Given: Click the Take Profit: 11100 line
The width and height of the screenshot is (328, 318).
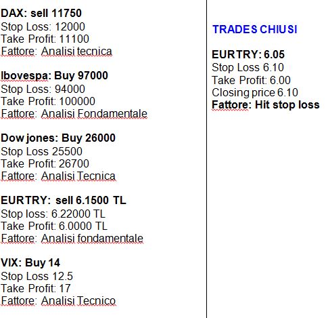Looking at the screenshot, I should [45, 39].
